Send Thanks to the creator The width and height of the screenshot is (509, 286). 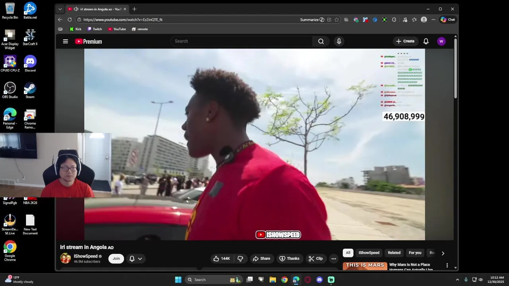pos(289,259)
